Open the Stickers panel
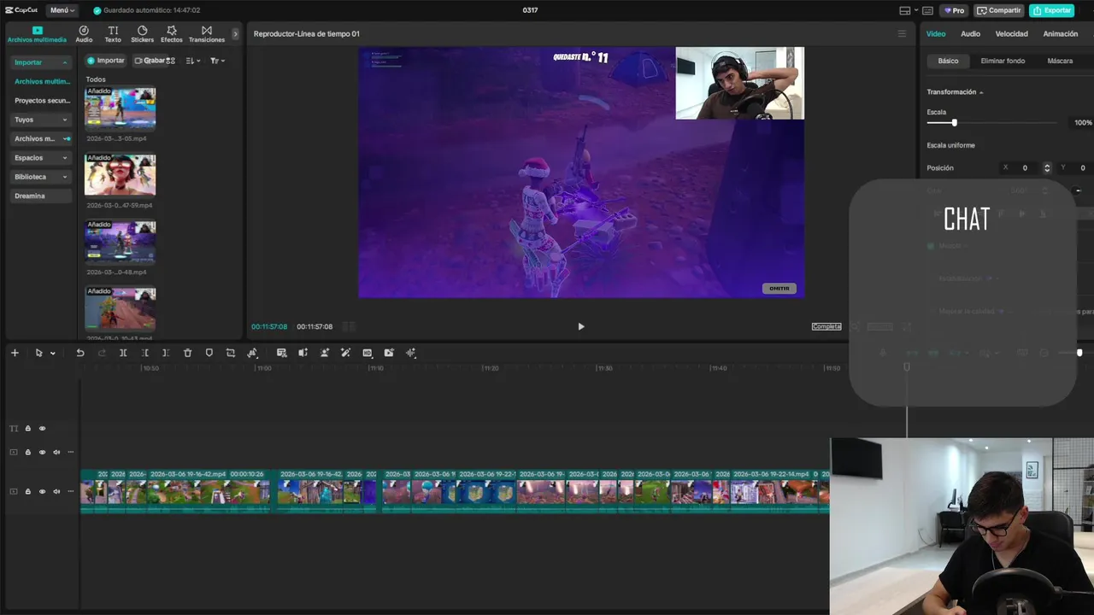 coord(142,34)
